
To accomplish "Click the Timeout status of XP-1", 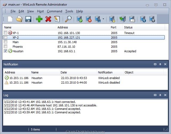I will click(x=129, y=33).
